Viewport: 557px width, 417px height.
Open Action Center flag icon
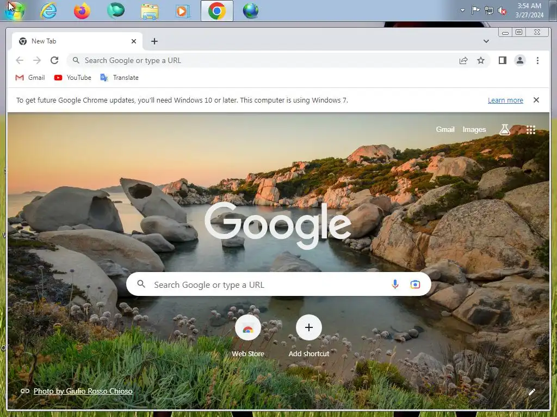(475, 10)
